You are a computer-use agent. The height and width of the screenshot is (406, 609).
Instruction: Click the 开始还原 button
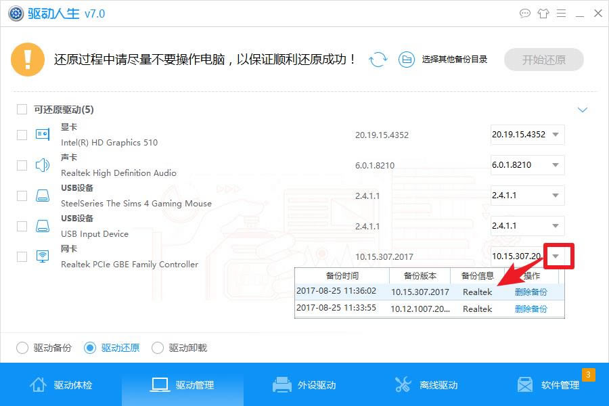point(544,60)
